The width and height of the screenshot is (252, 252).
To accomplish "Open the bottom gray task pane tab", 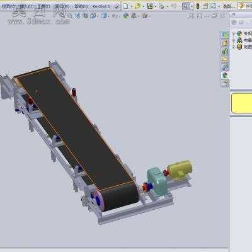I will (225, 83).
